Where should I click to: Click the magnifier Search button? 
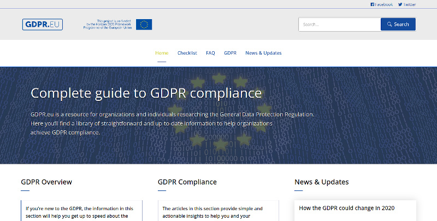coord(398,25)
